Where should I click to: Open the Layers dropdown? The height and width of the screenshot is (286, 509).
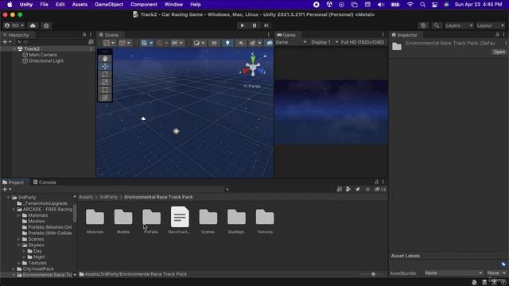459,25
